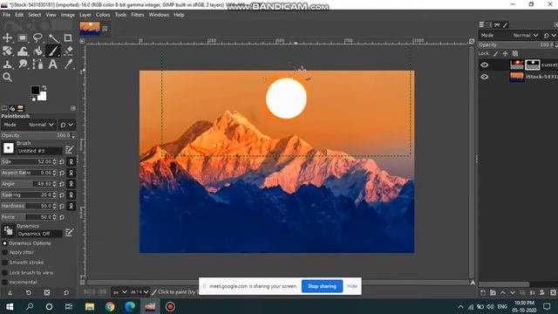Open layer mode group dropdown
The height and width of the screenshot is (314, 558).
coord(549,35)
